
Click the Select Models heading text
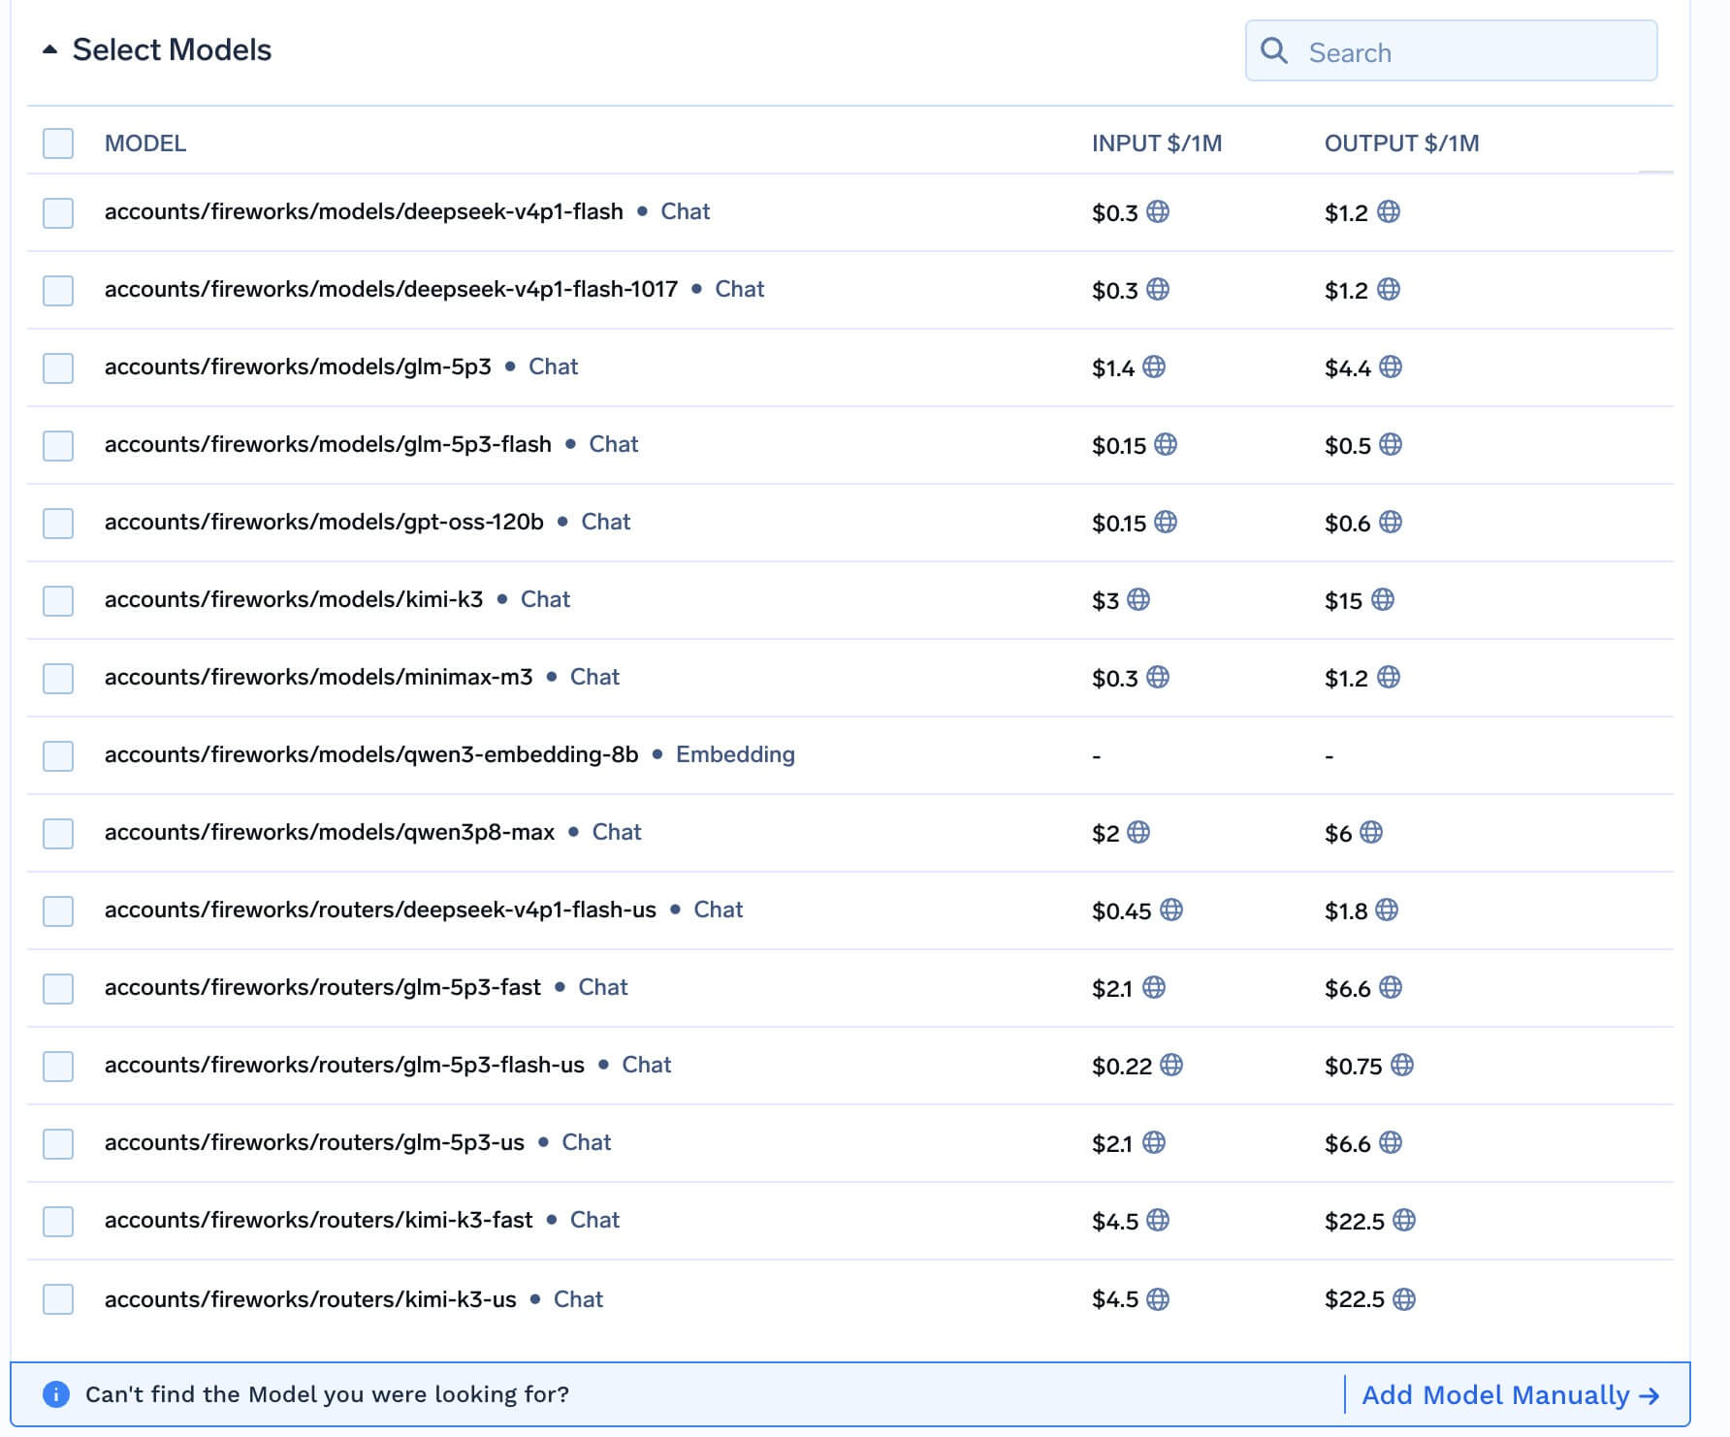tap(172, 49)
